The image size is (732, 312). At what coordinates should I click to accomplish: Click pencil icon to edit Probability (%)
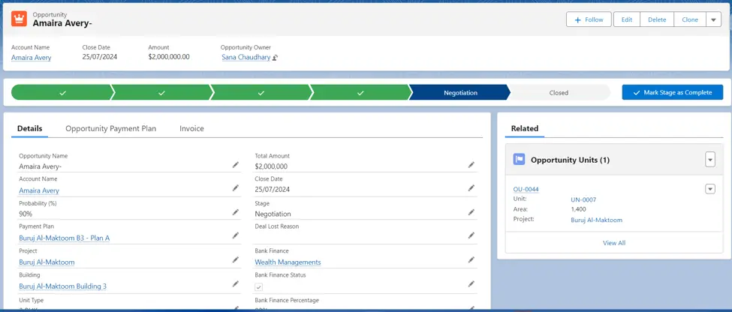[235, 213]
